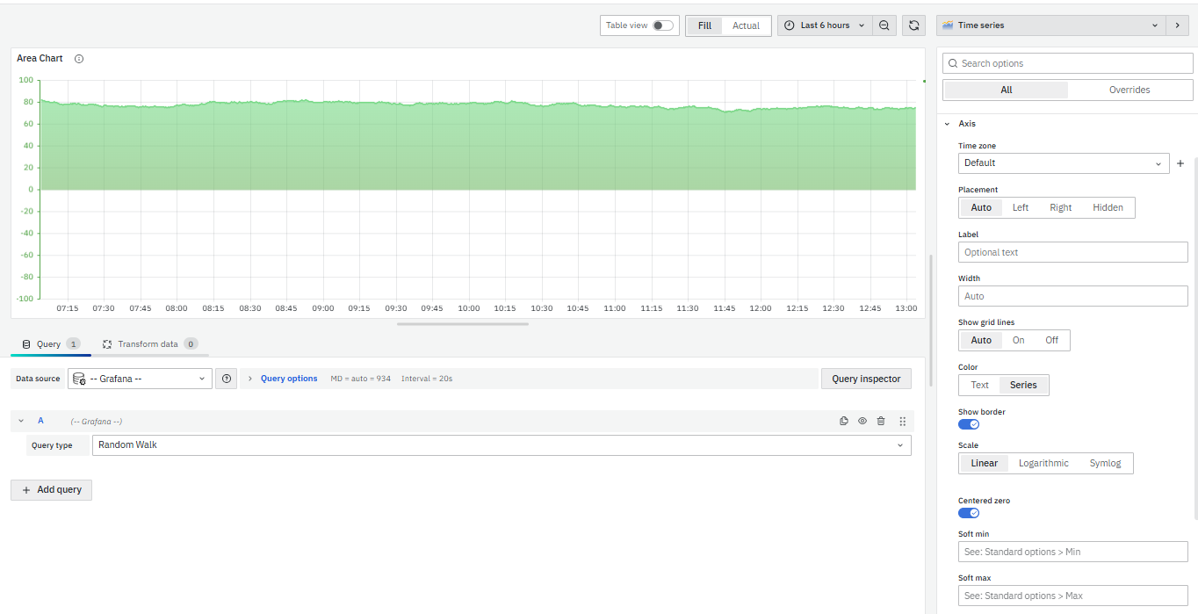Expand the Query type Random Walk dropdown
This screenshot has height=614, width=1198.
pyautogui.click(x=501, y=445)
